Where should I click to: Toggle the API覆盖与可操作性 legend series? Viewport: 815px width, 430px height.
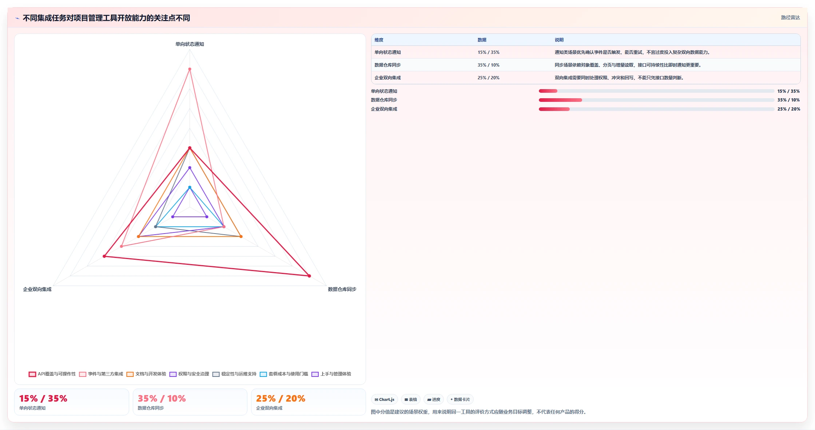point(52,374)
